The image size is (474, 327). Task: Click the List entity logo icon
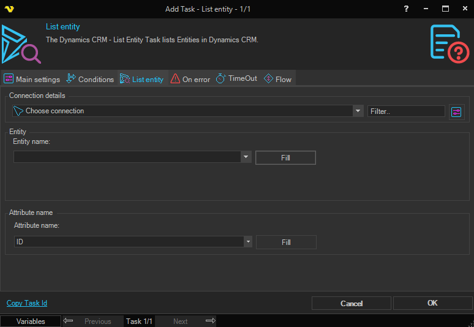point(20,44)
